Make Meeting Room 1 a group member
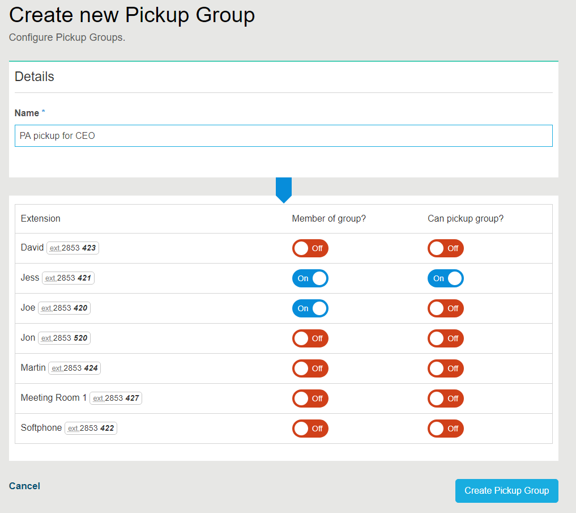The height and width of the screenshot is (513, 576). (310, 398)
